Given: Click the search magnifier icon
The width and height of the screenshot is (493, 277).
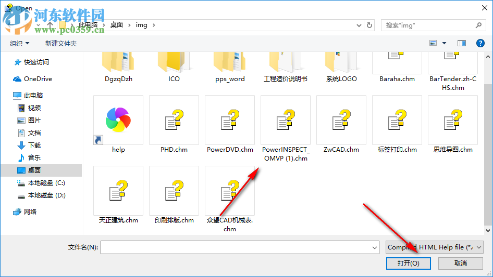Looking at the screenshot, I should tap(478, 25).
